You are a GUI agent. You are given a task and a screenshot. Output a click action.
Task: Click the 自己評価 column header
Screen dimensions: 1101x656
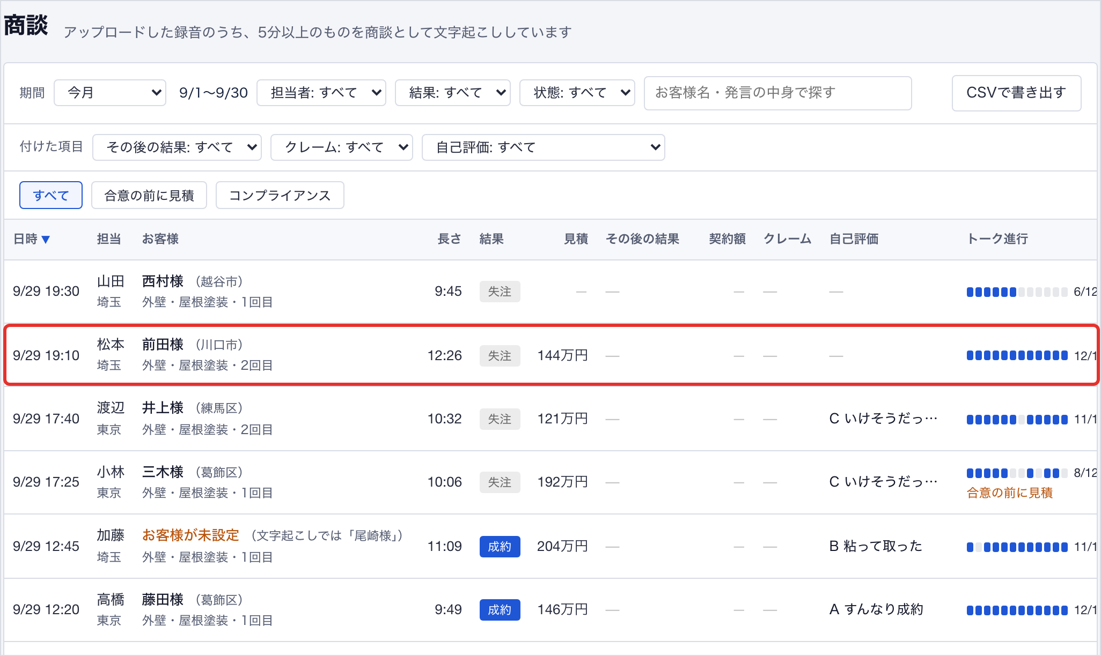[854, 239]
